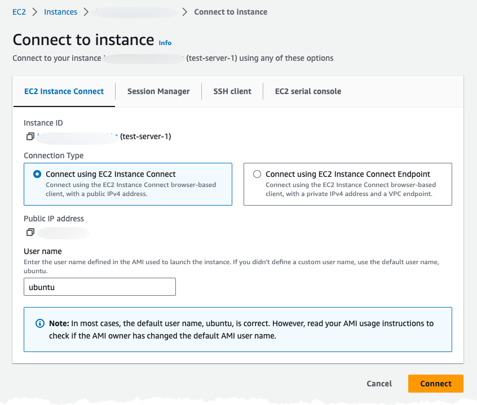This screenshot has width=477, height=405.
Task: Select Connect using EC2 Instance Connect Endpoint radio
Action: point(257,174)
